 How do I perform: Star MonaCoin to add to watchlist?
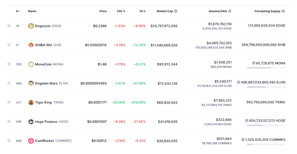coord(9,64)
